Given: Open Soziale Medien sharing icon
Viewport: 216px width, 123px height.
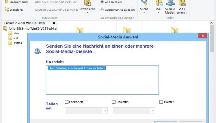Looking at the screenshot, I should 170,3.
